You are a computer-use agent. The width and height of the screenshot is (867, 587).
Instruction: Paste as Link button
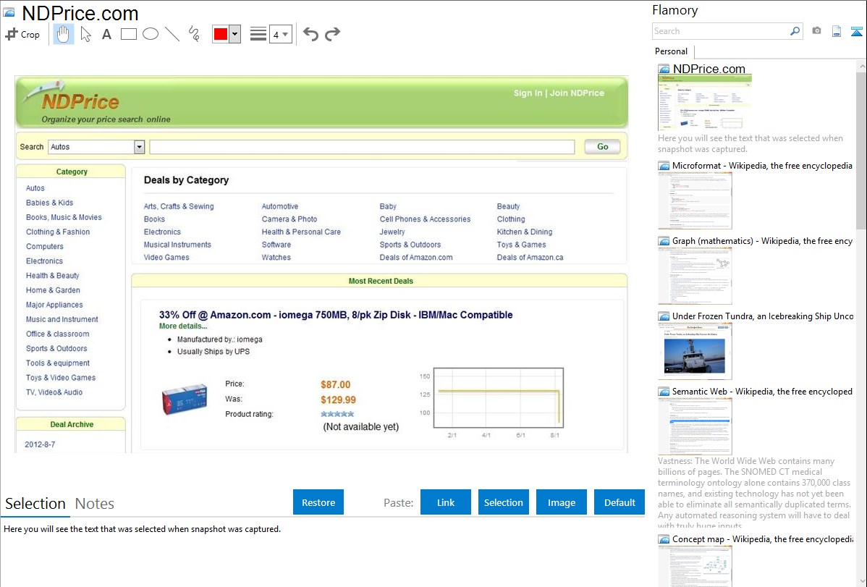(x=446, y=502)
